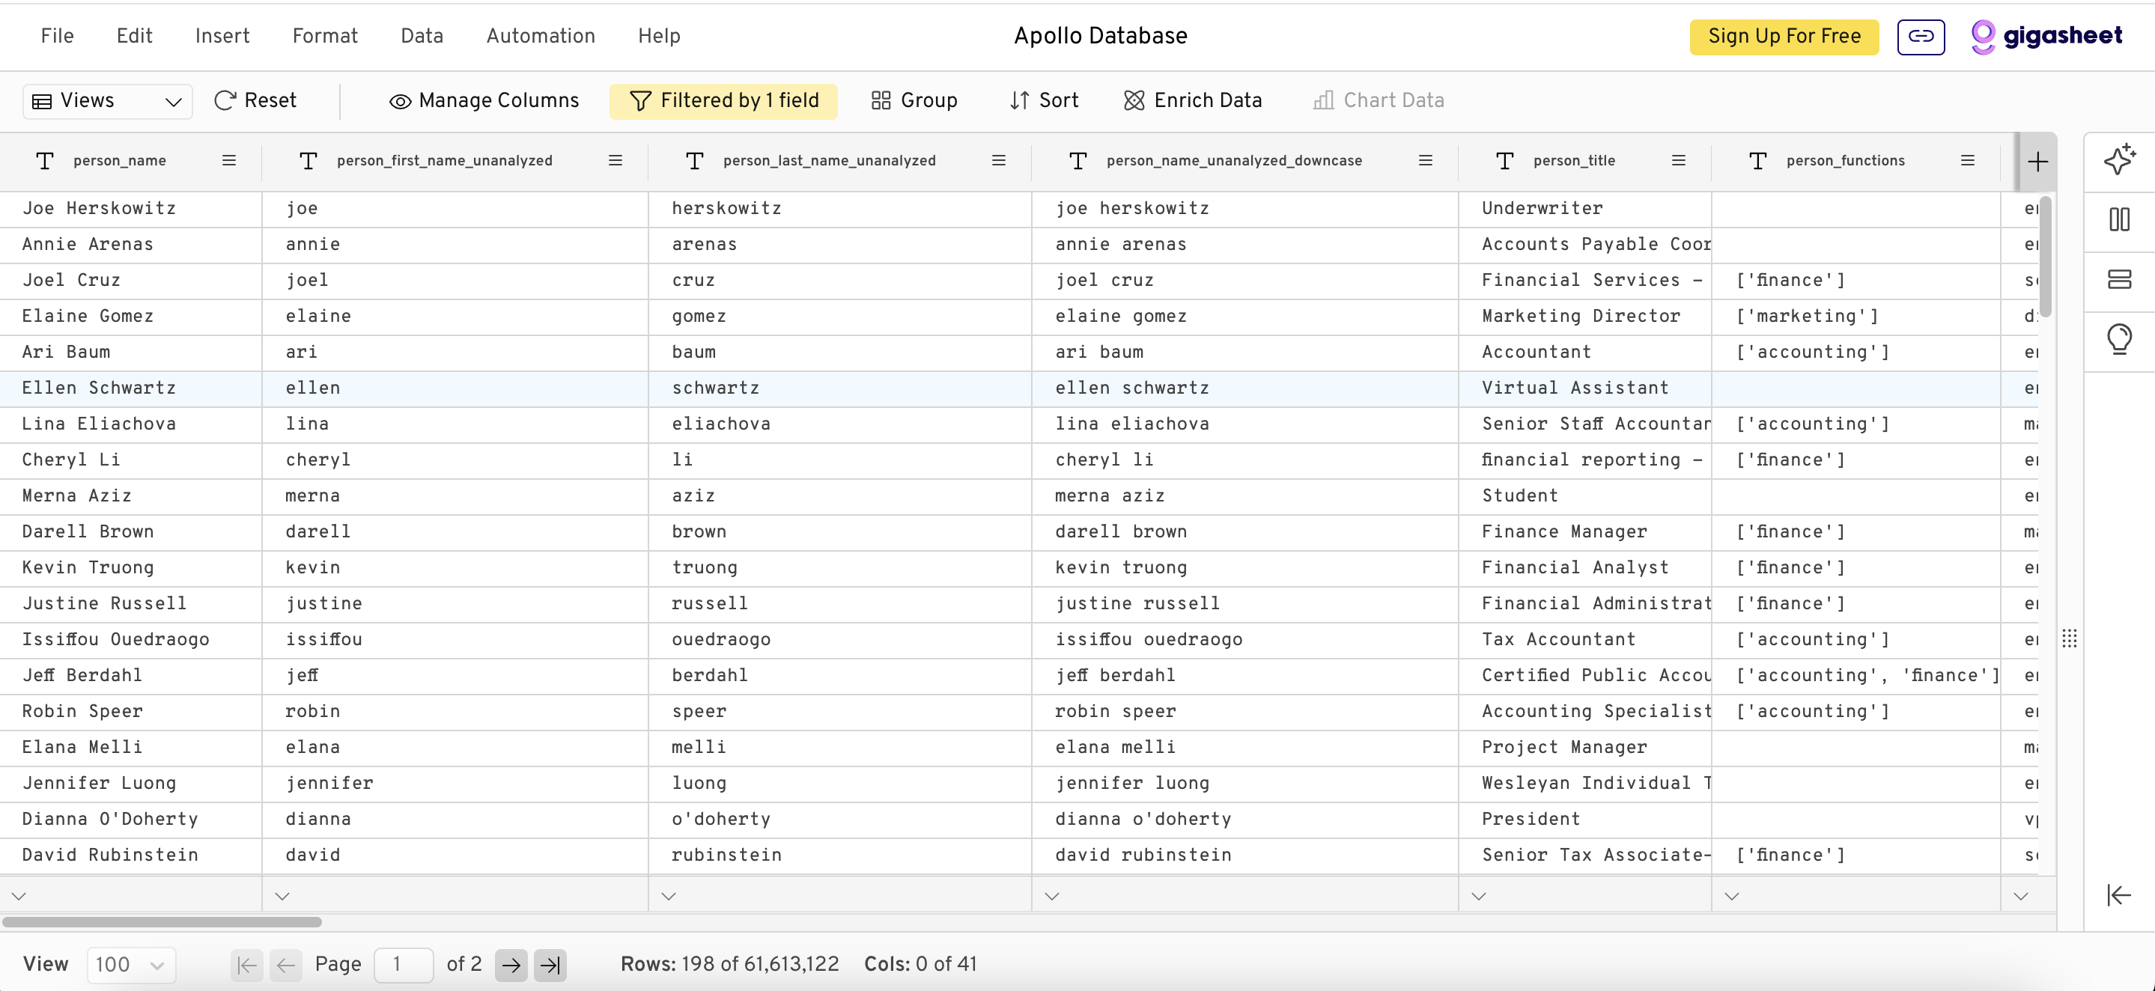Screen dimensions: 2155x991
Task: Click the row layout sidebar icon
Action: coord(2119,279)
